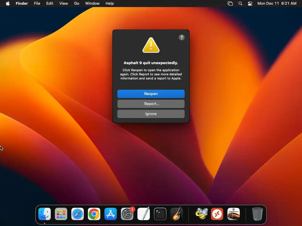Image resolution: width=302 pixels, height=226 pixels.
Task: Open System Settings with badge in Dock
Action: 127,214
